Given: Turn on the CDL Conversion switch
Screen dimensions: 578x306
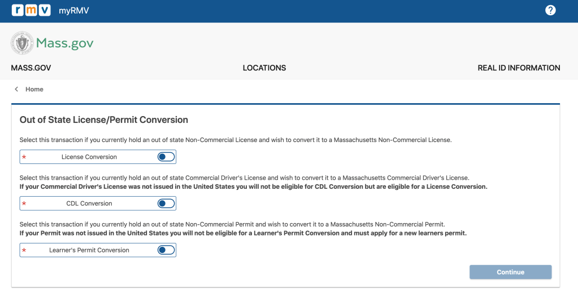Looking at the screenshot, I should tap(166, 203).
